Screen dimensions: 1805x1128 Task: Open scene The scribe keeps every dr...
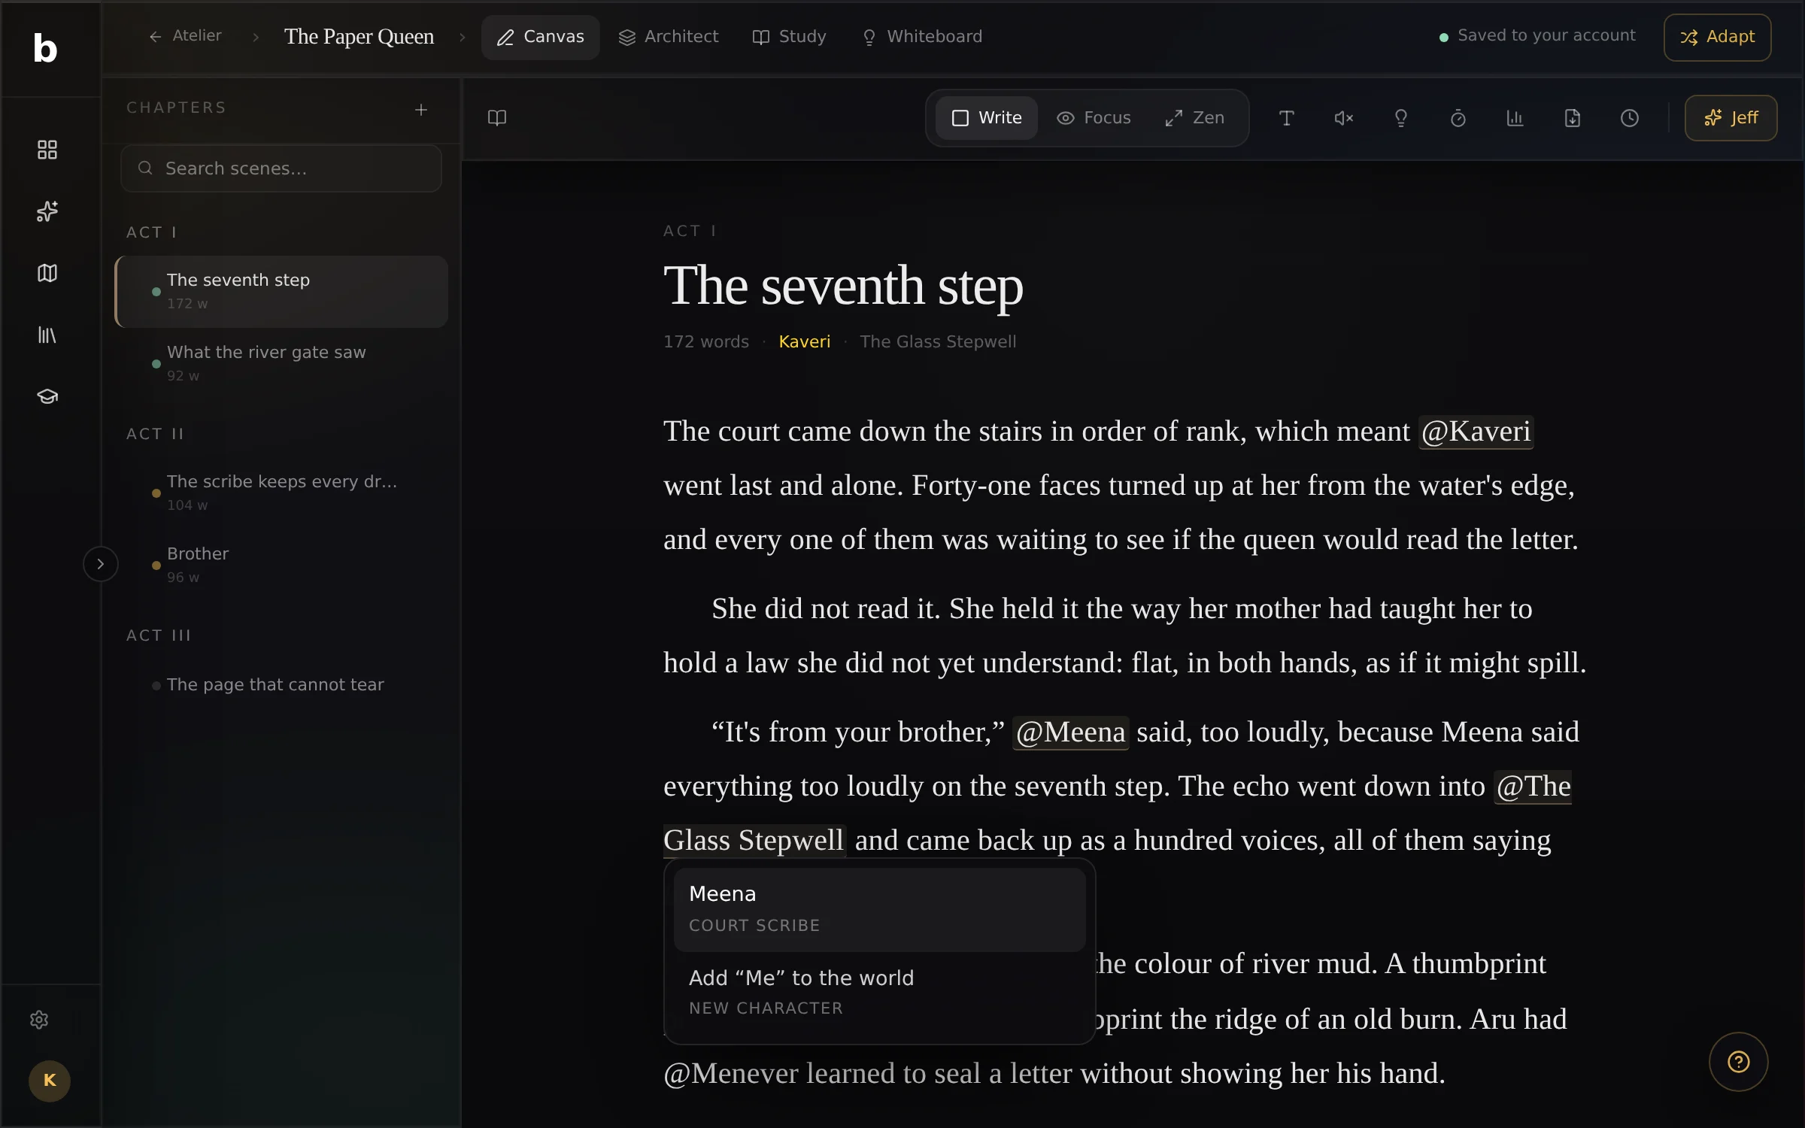(281, 493)
